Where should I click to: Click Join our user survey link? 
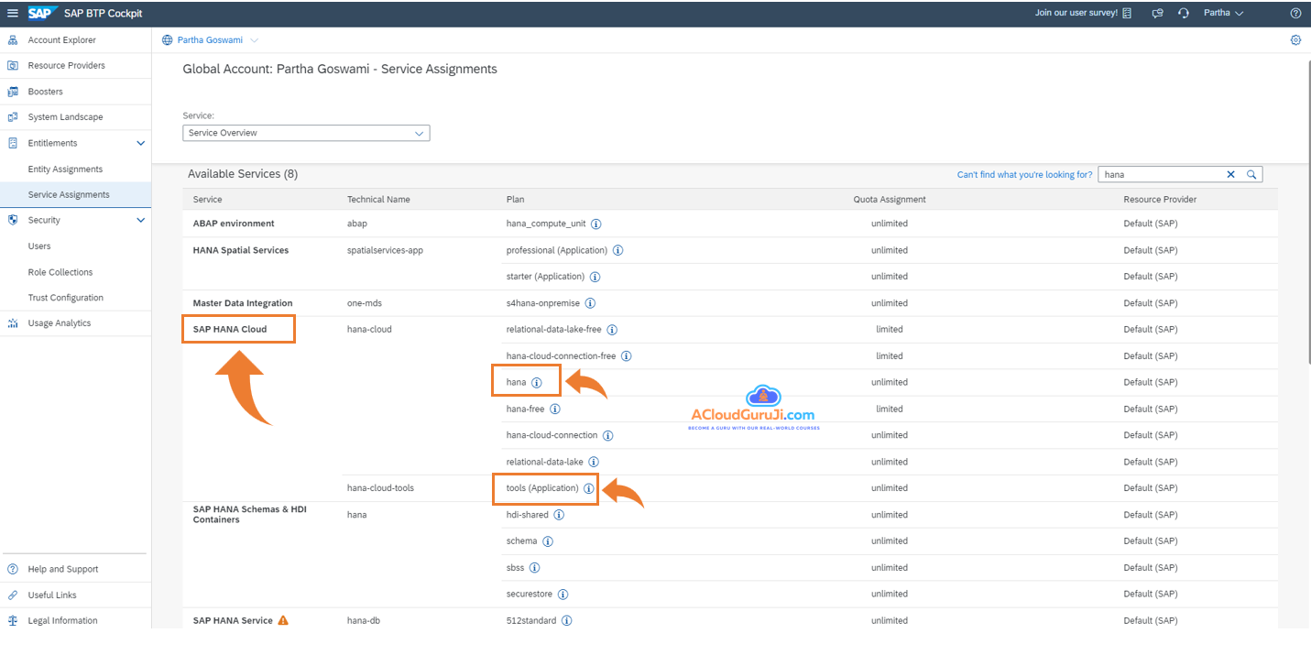(1076, 14)
